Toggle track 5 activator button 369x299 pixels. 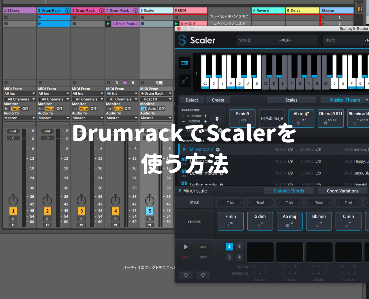pos(150,211)
